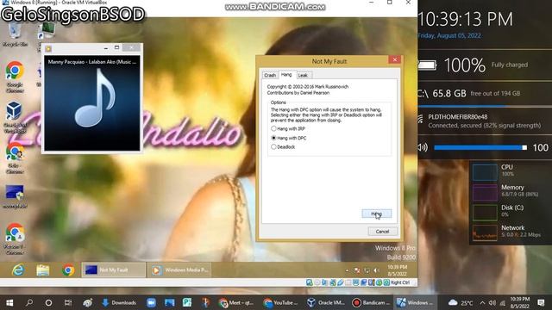
Task: Open the Bandicam taskbar item
Action: (x=371, y=302)
